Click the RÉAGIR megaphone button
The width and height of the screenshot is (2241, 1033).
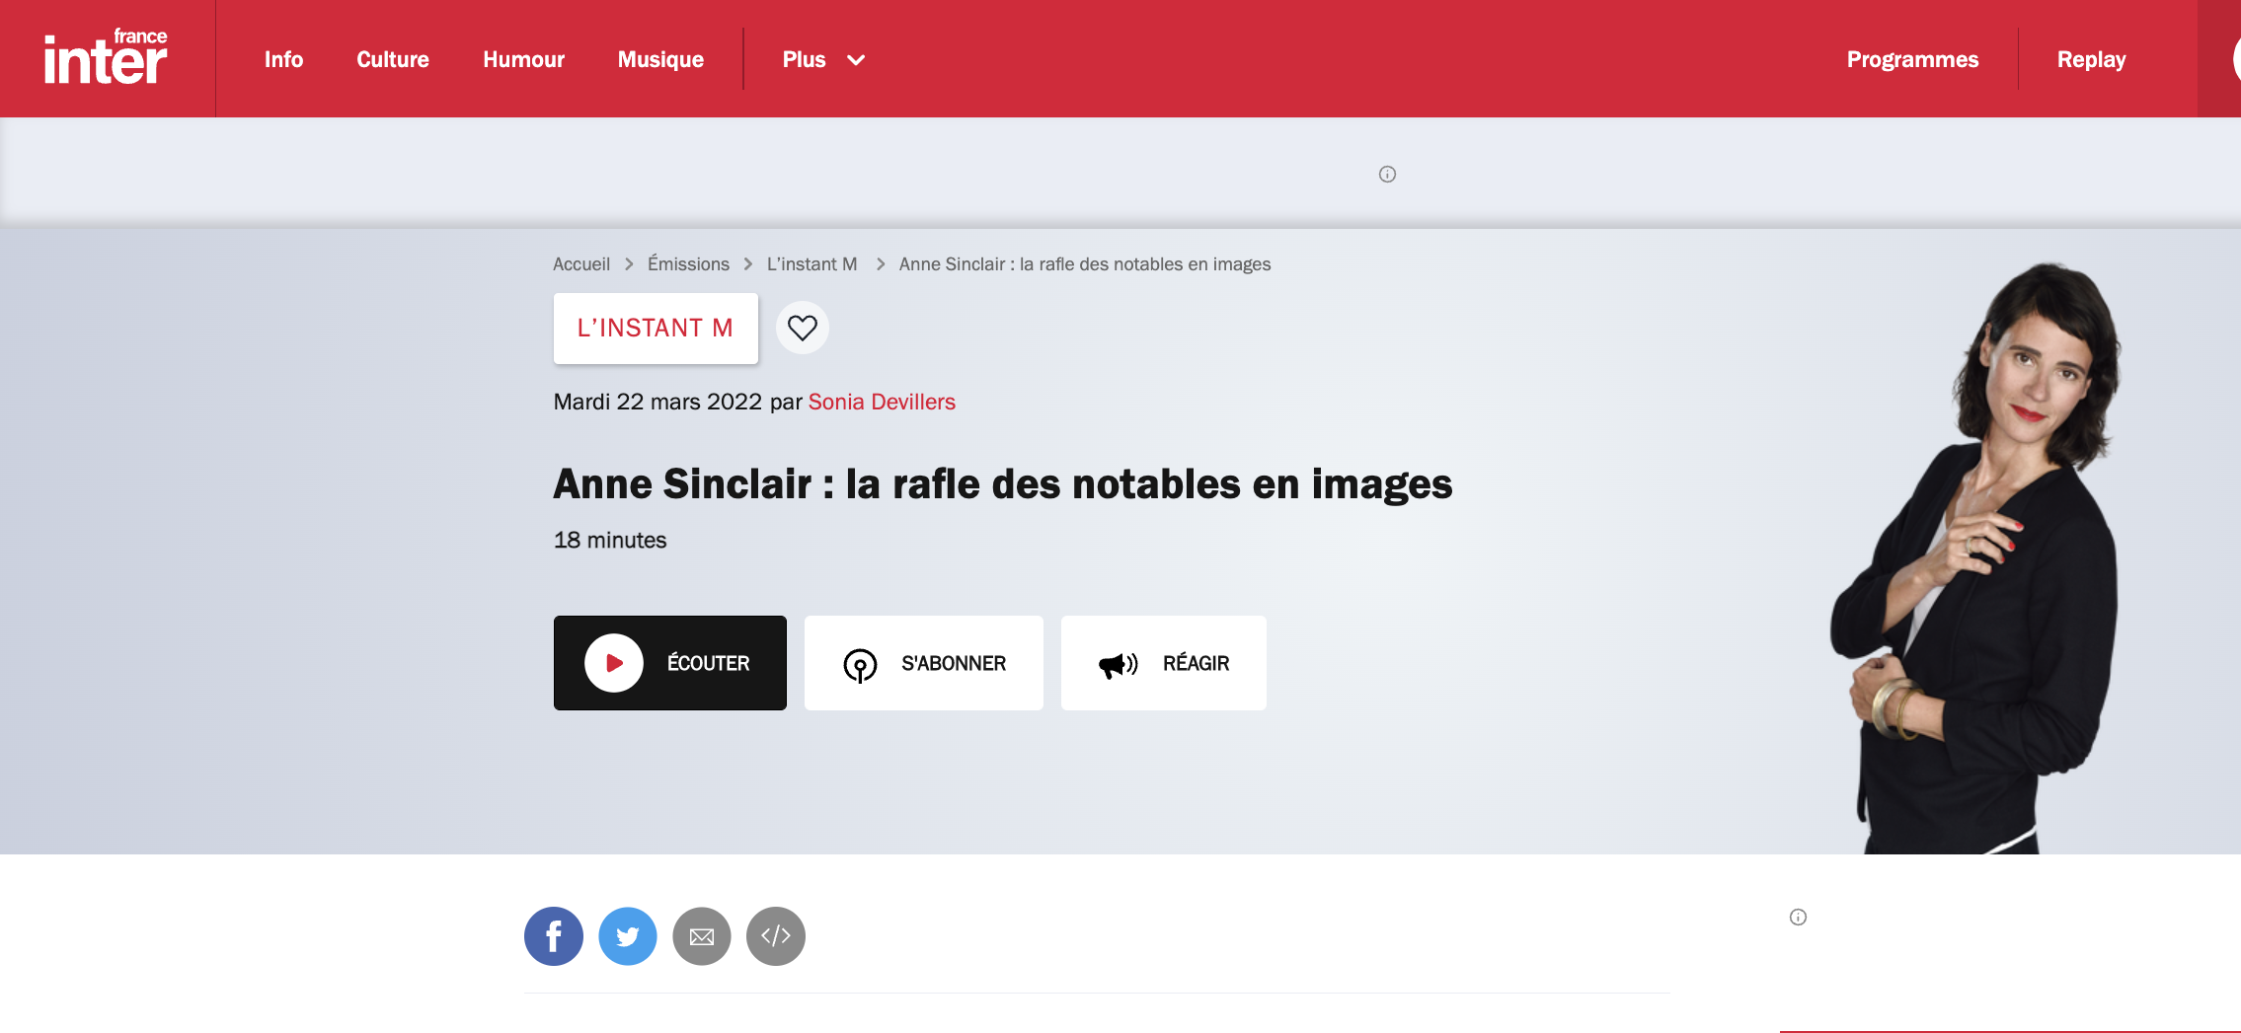click(x=1164, y=663)
